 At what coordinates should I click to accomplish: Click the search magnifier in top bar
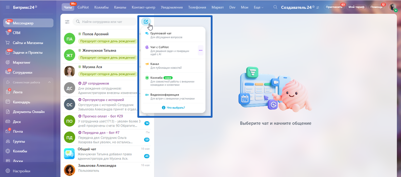pos(275,7)
